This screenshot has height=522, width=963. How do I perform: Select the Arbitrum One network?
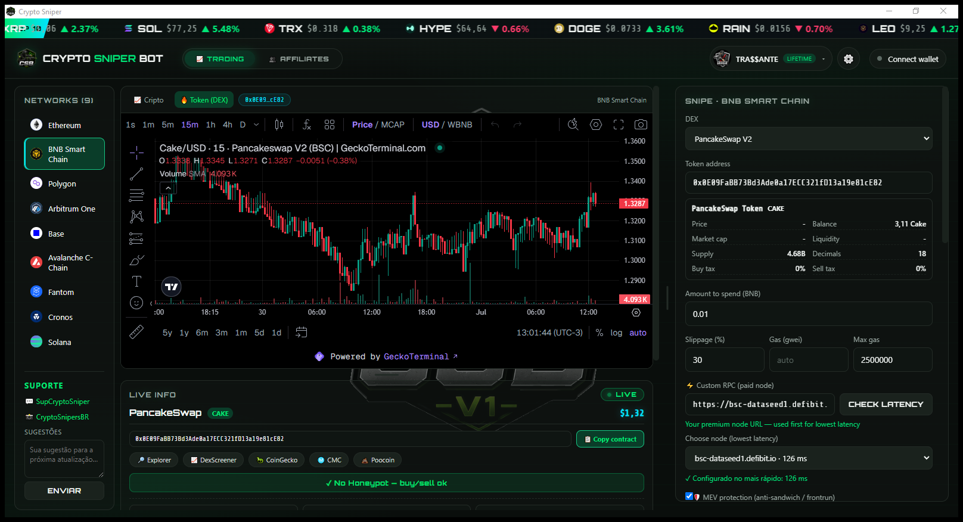point(64,209)
